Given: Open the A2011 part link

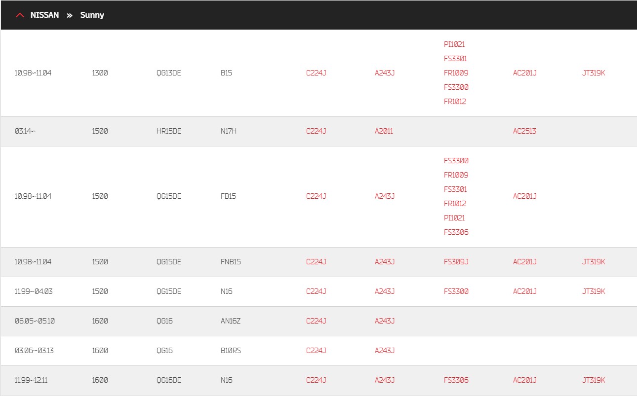Looking at the screenshot, I should 384,131.
